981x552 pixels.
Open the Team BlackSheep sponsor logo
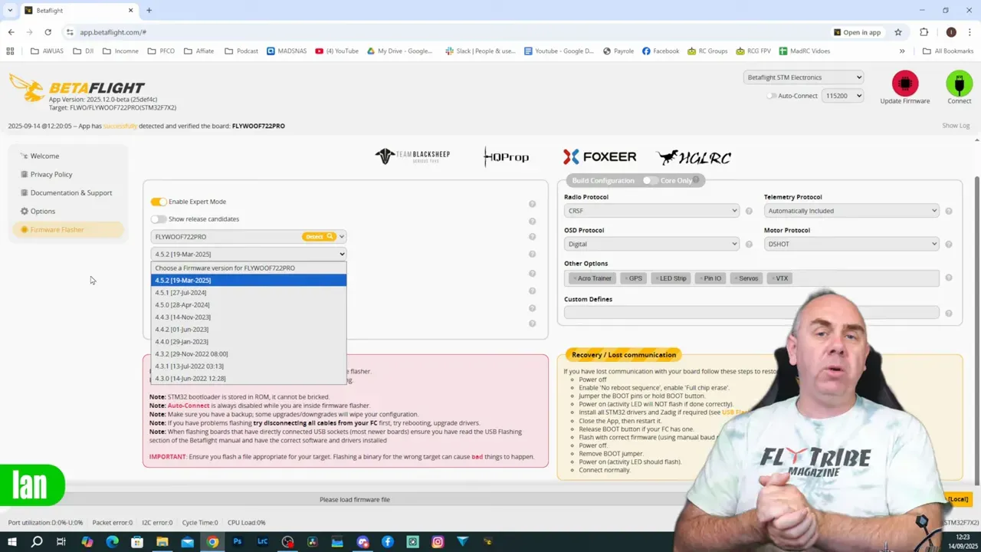point(412,156)
